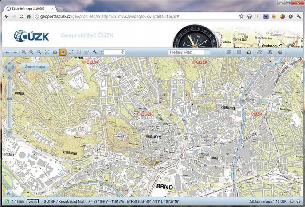Click the Základní mapa 1:10 000 status label
This screenshot has height=207, width=305.
click(x=267, y=202)
